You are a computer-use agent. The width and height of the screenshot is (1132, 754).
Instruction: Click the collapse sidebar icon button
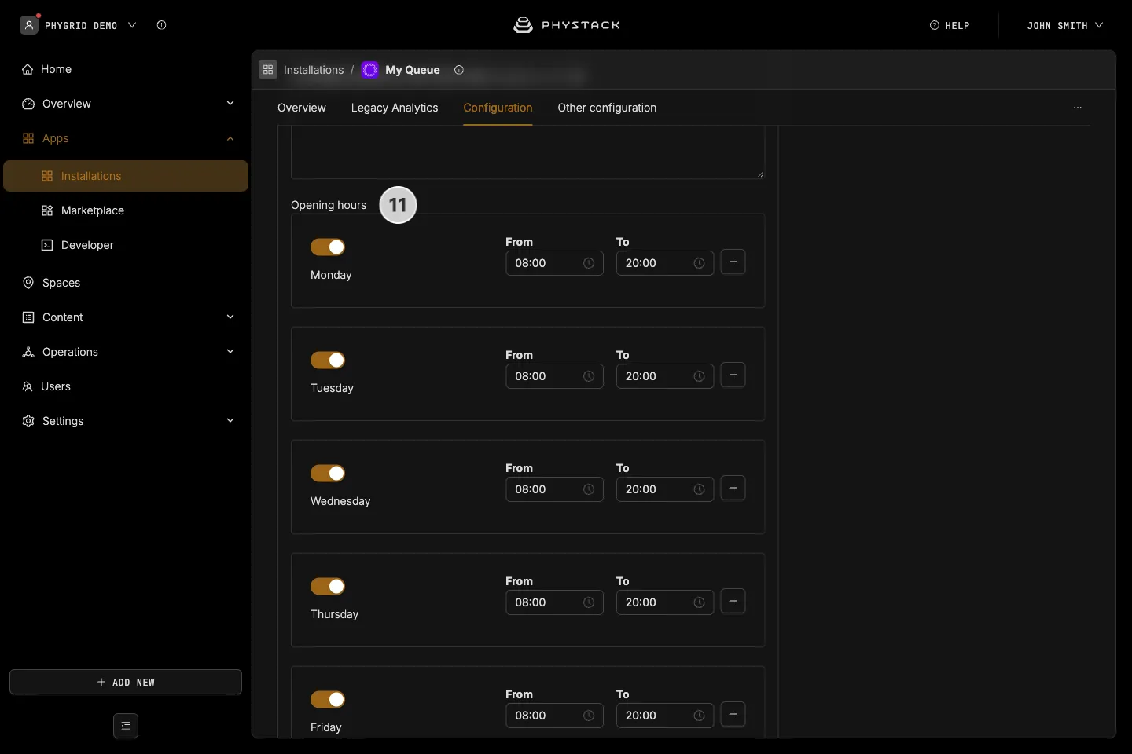pos(126,726)
